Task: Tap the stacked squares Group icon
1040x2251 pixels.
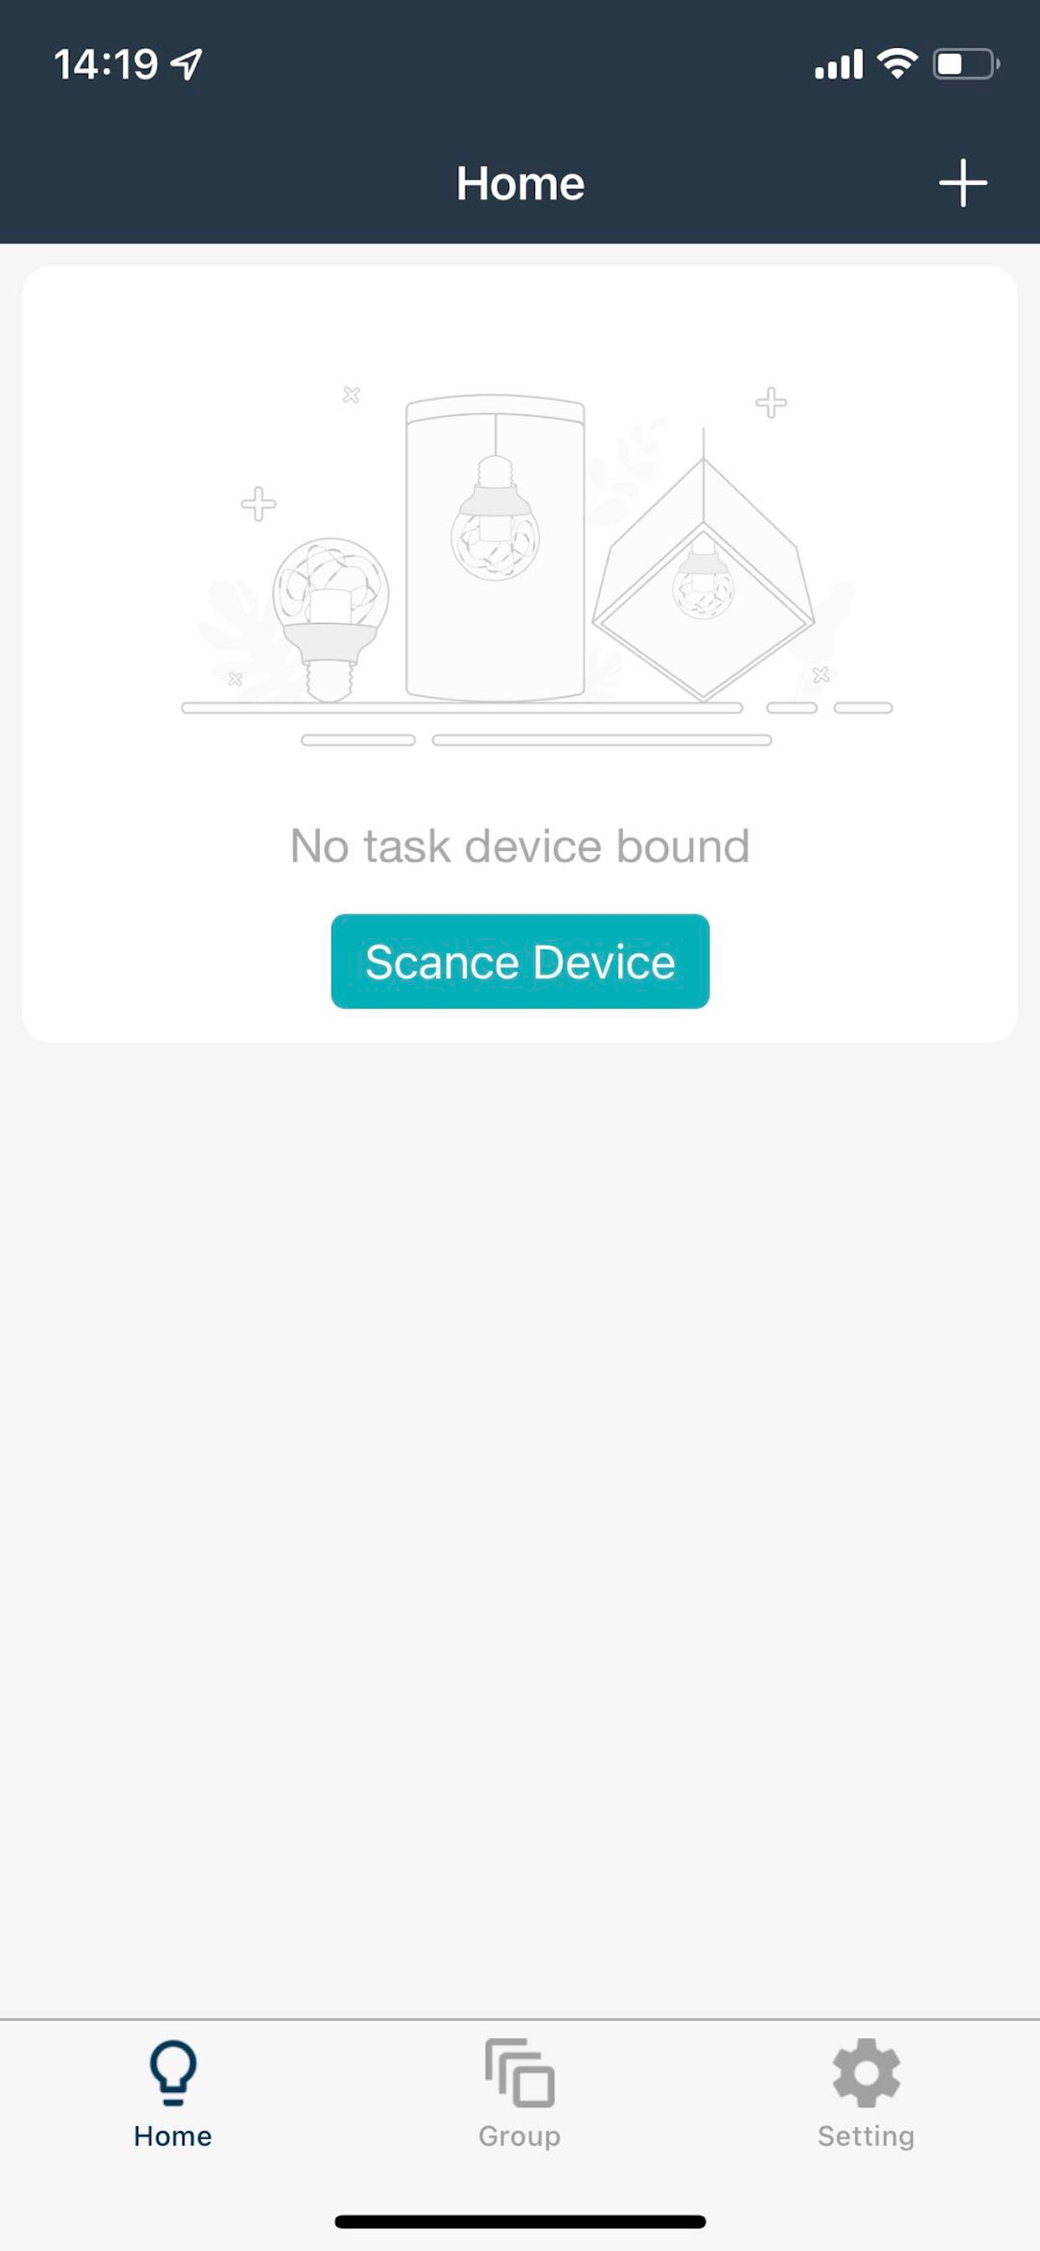Action: [x=519, y=2073]
